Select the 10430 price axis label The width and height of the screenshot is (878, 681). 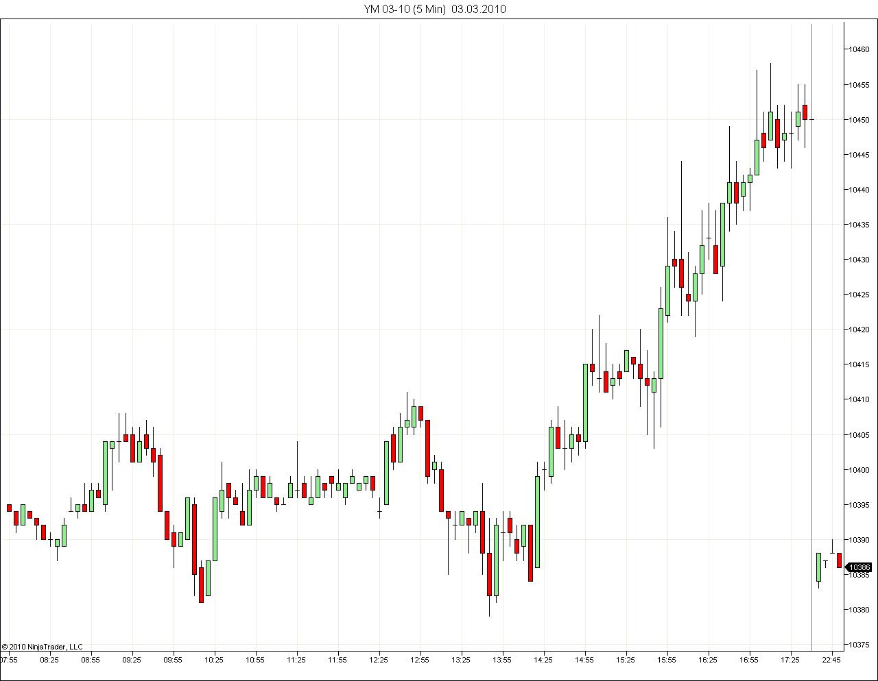pos(859,260)
